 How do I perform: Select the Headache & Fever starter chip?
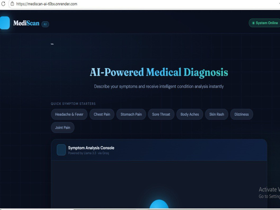69,114
